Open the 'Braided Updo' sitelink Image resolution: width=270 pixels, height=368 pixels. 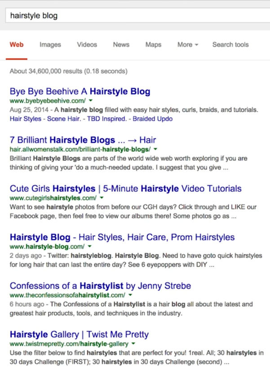(152, 119)
